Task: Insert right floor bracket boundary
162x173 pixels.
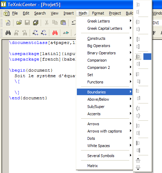Action: click(139, 81)
